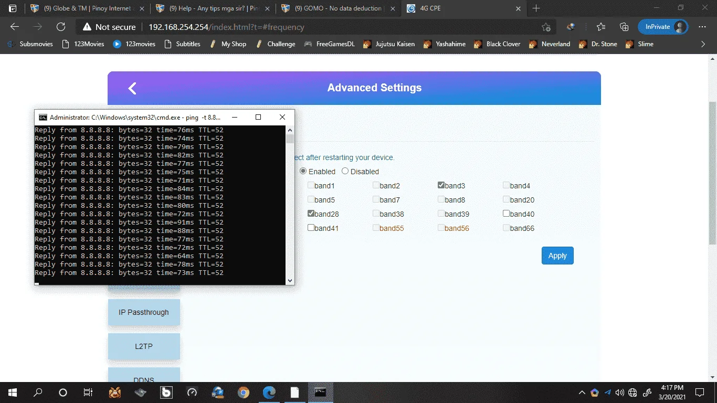Open Dr. Stone bookmark

click(x=598, y=44)
